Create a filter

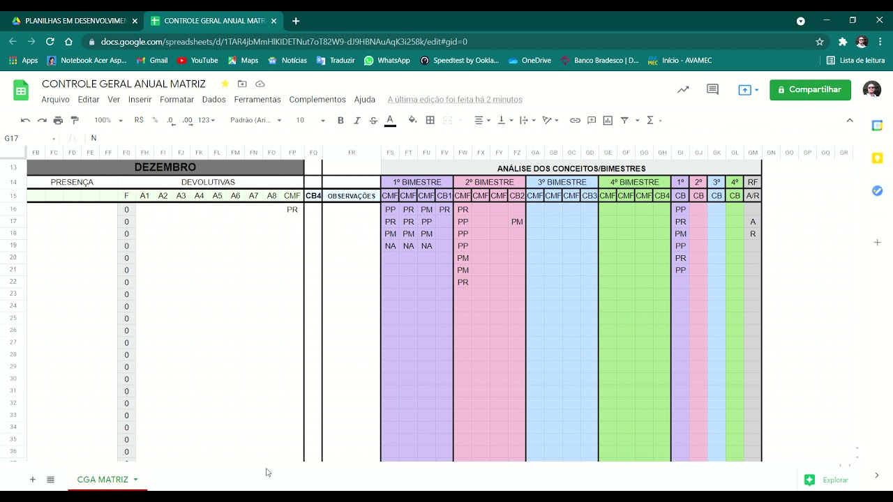(x=624, y=121)
